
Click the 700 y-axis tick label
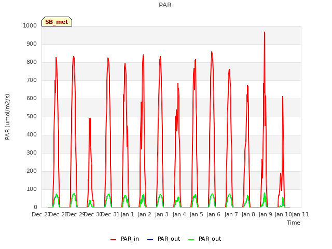pos(32,80)
